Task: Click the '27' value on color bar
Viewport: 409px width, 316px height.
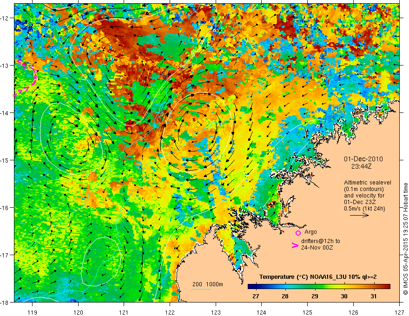Action: click(x=256, y=296)
